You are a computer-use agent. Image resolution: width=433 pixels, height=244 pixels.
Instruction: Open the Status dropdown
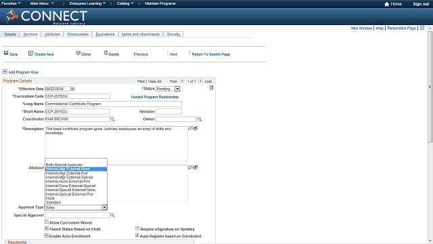(x=177, y=89)
